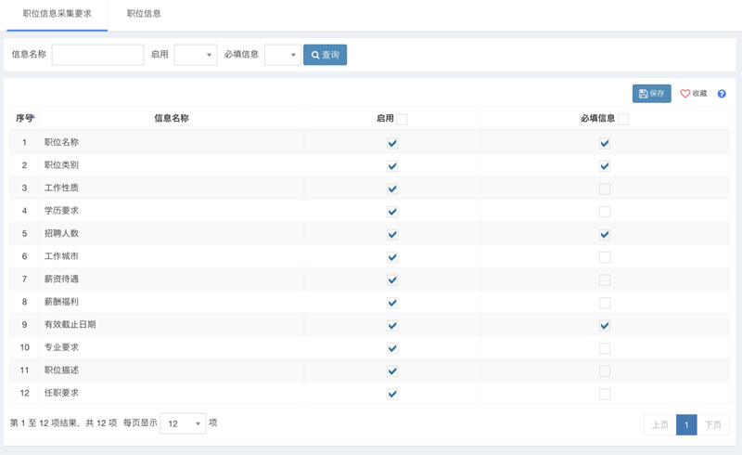The image size is (742, 455).
Task: Expand the 每页显示 page size dropdown
Action: coord(184,423)
